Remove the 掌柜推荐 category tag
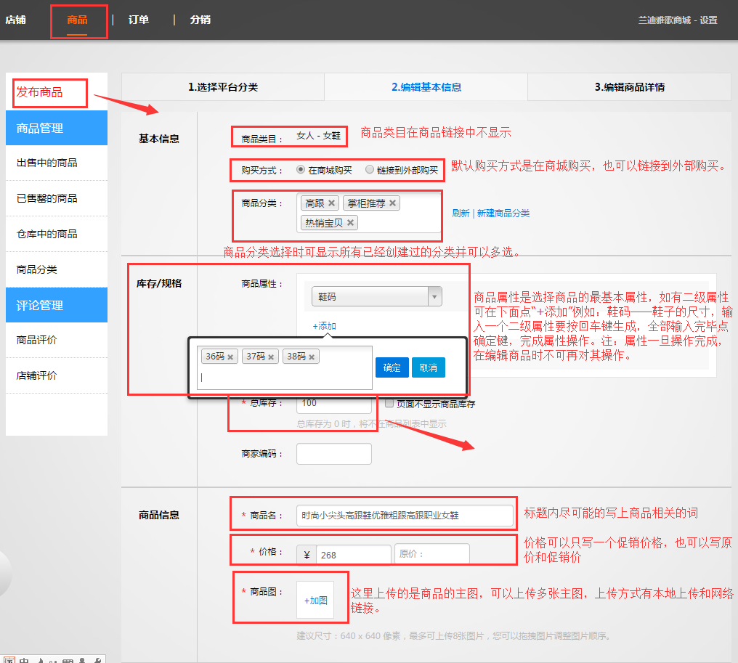738x663 pixels. pyautogui.click(x=393, y=203)
